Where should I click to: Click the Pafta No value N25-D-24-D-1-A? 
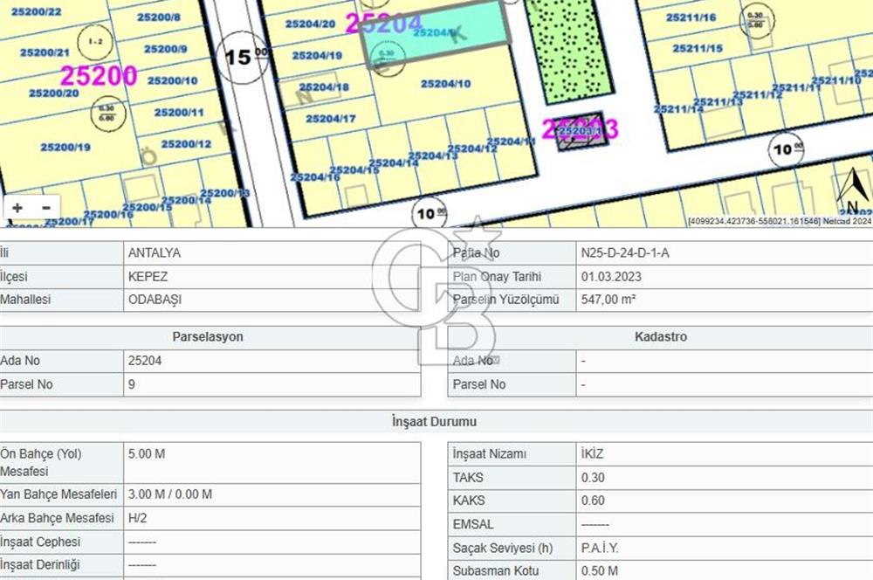pyautogui.click(x=625, y=253)
